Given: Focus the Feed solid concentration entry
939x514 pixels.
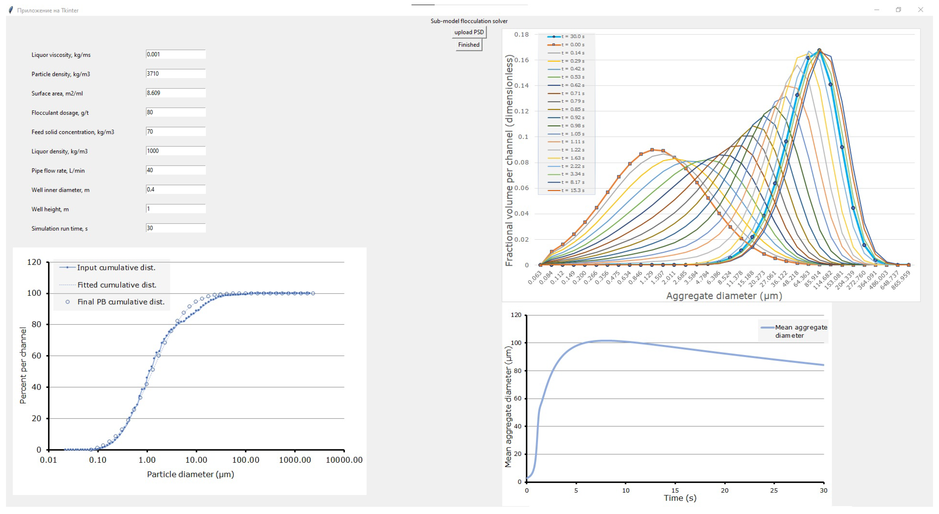Looking at the screenshot, I should [175, 132].
